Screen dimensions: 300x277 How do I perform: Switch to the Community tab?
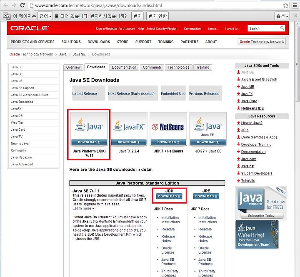pos(152,67)
